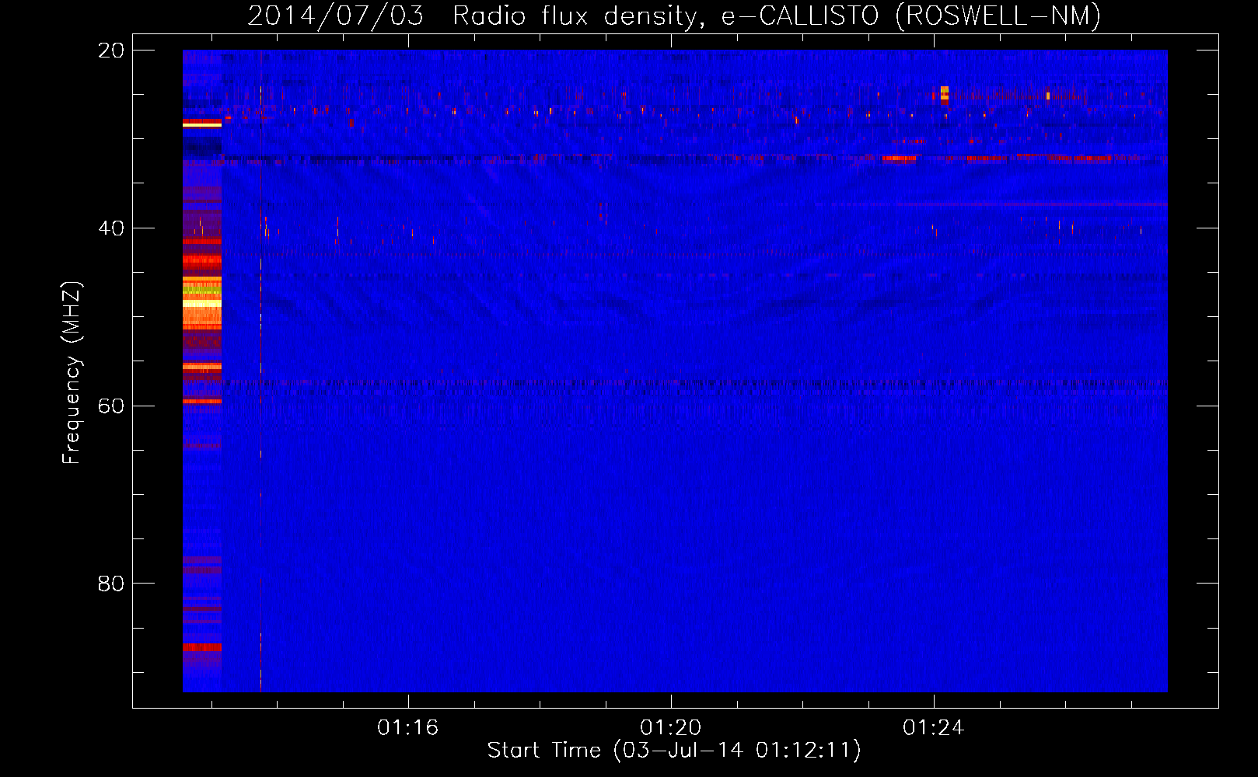The image size is (1258, 777).
Task: Select the 01:16 time tick label
Action: click(x=408, y=727)
